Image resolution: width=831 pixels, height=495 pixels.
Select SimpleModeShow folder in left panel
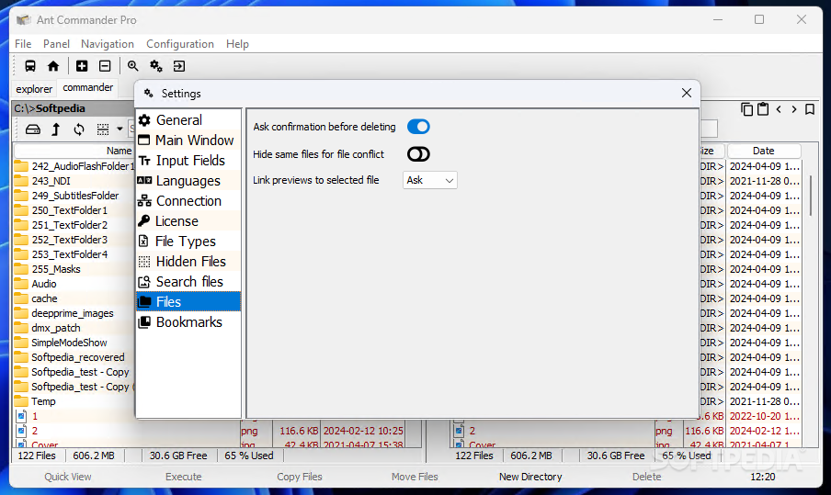[x=69, y=343]
